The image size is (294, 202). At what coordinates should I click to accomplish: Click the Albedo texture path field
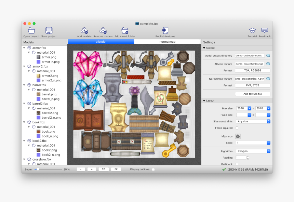250,64
